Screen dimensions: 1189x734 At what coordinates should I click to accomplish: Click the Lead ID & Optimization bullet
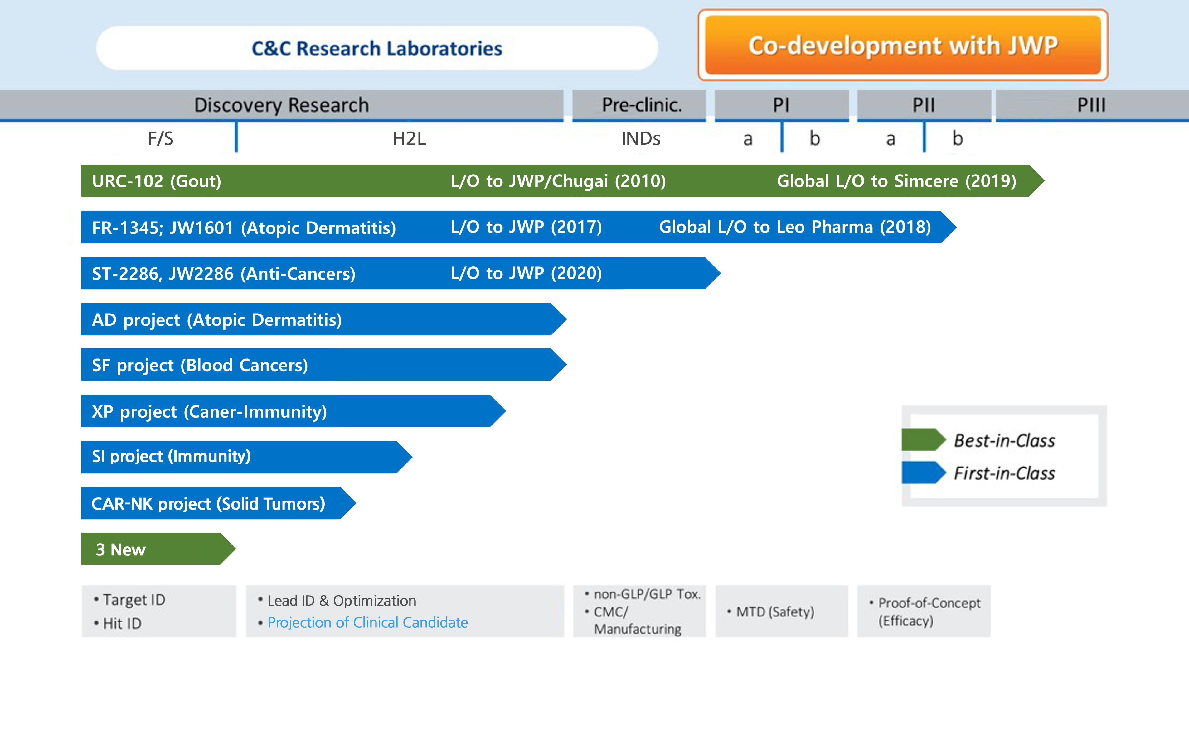(337, 601)
